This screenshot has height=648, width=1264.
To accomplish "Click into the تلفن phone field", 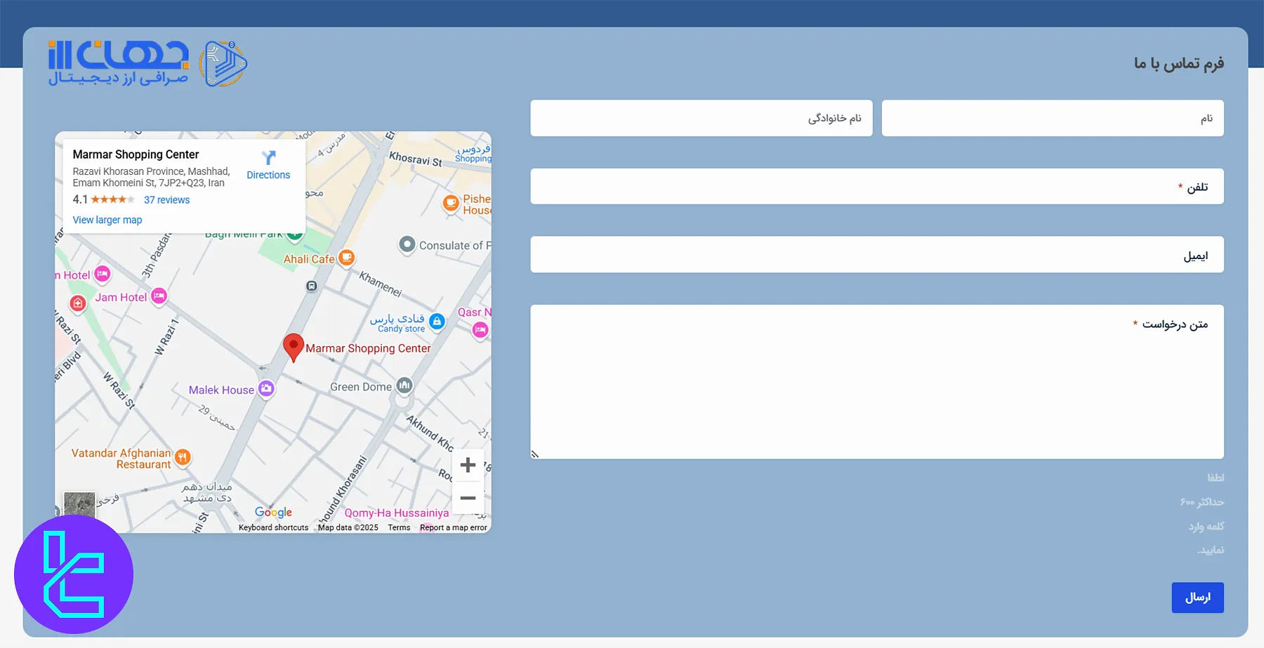I will tap(876, 187).
